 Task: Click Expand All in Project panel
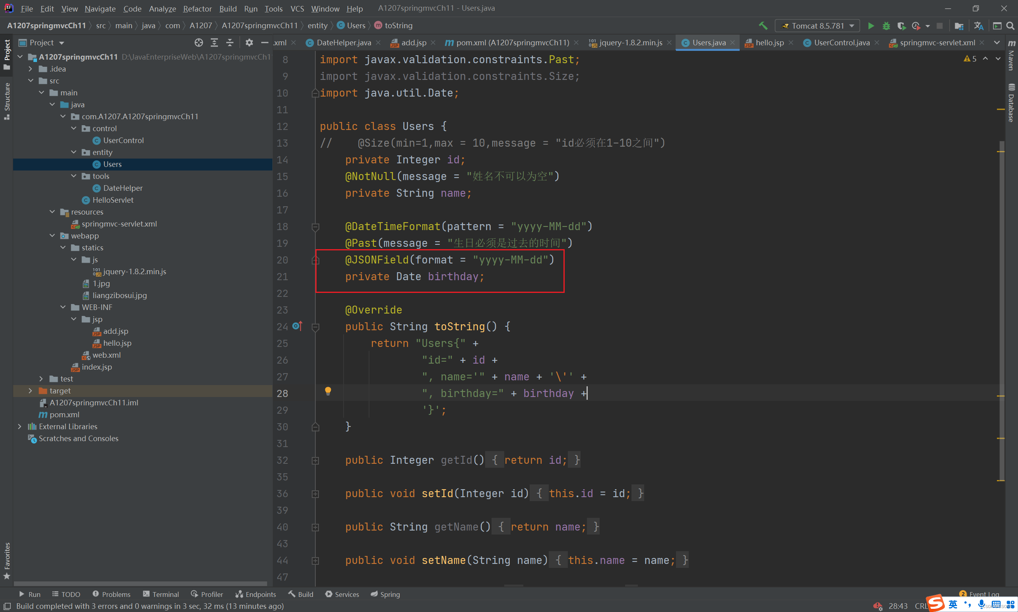[x=214, y=43]
